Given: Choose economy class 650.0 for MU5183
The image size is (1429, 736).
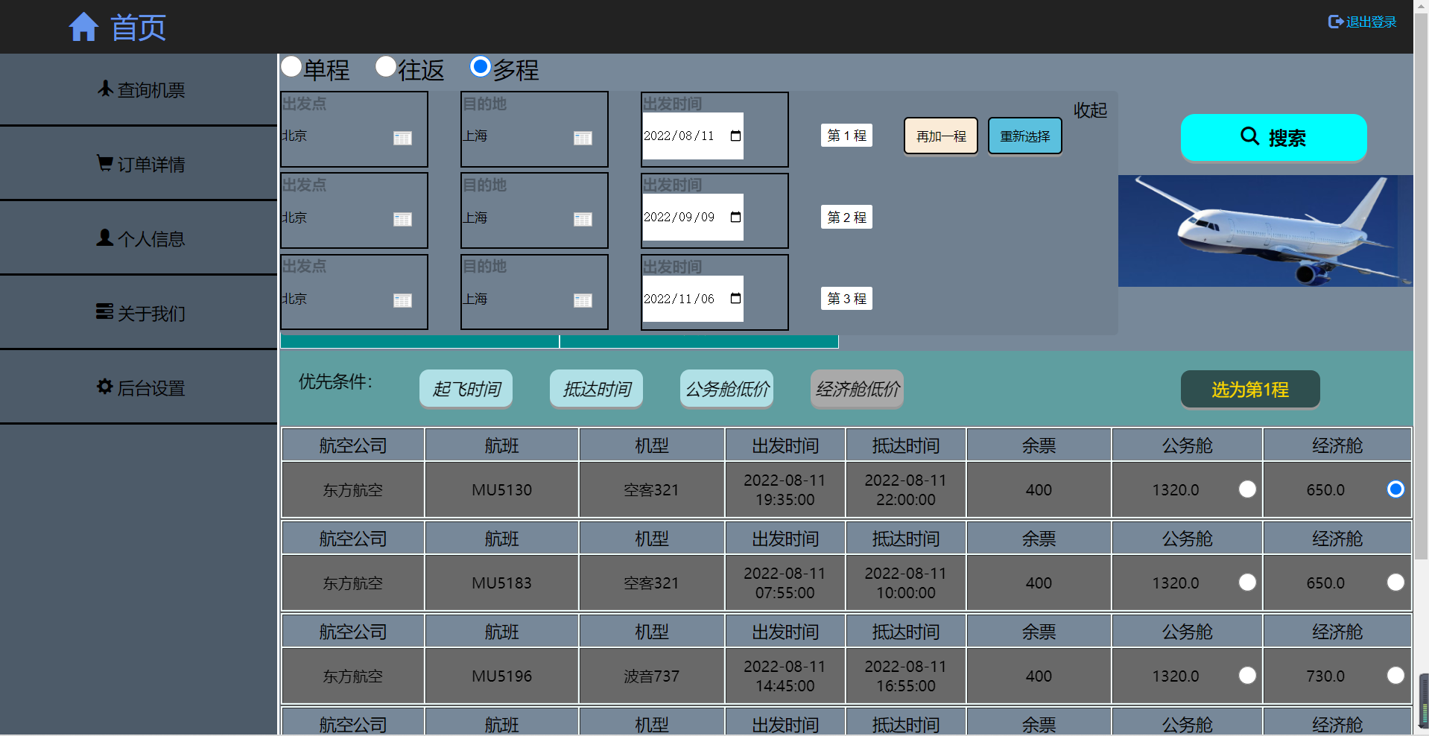Looking at the screenshot, I should (1395, 582).
